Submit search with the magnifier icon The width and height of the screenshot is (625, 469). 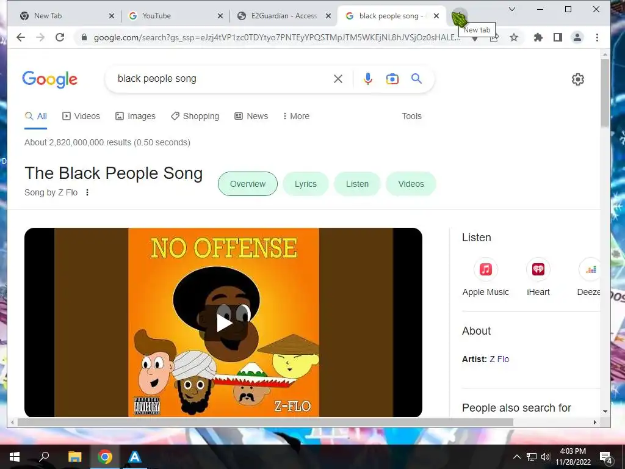[416, 79]
